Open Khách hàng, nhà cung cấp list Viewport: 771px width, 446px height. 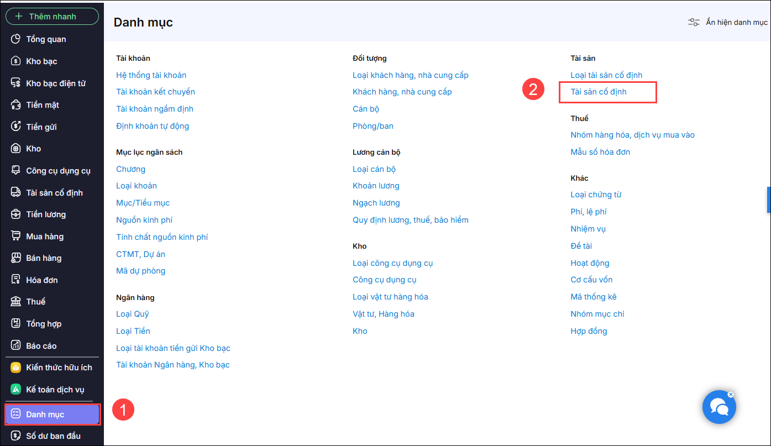tap(402, 92)
